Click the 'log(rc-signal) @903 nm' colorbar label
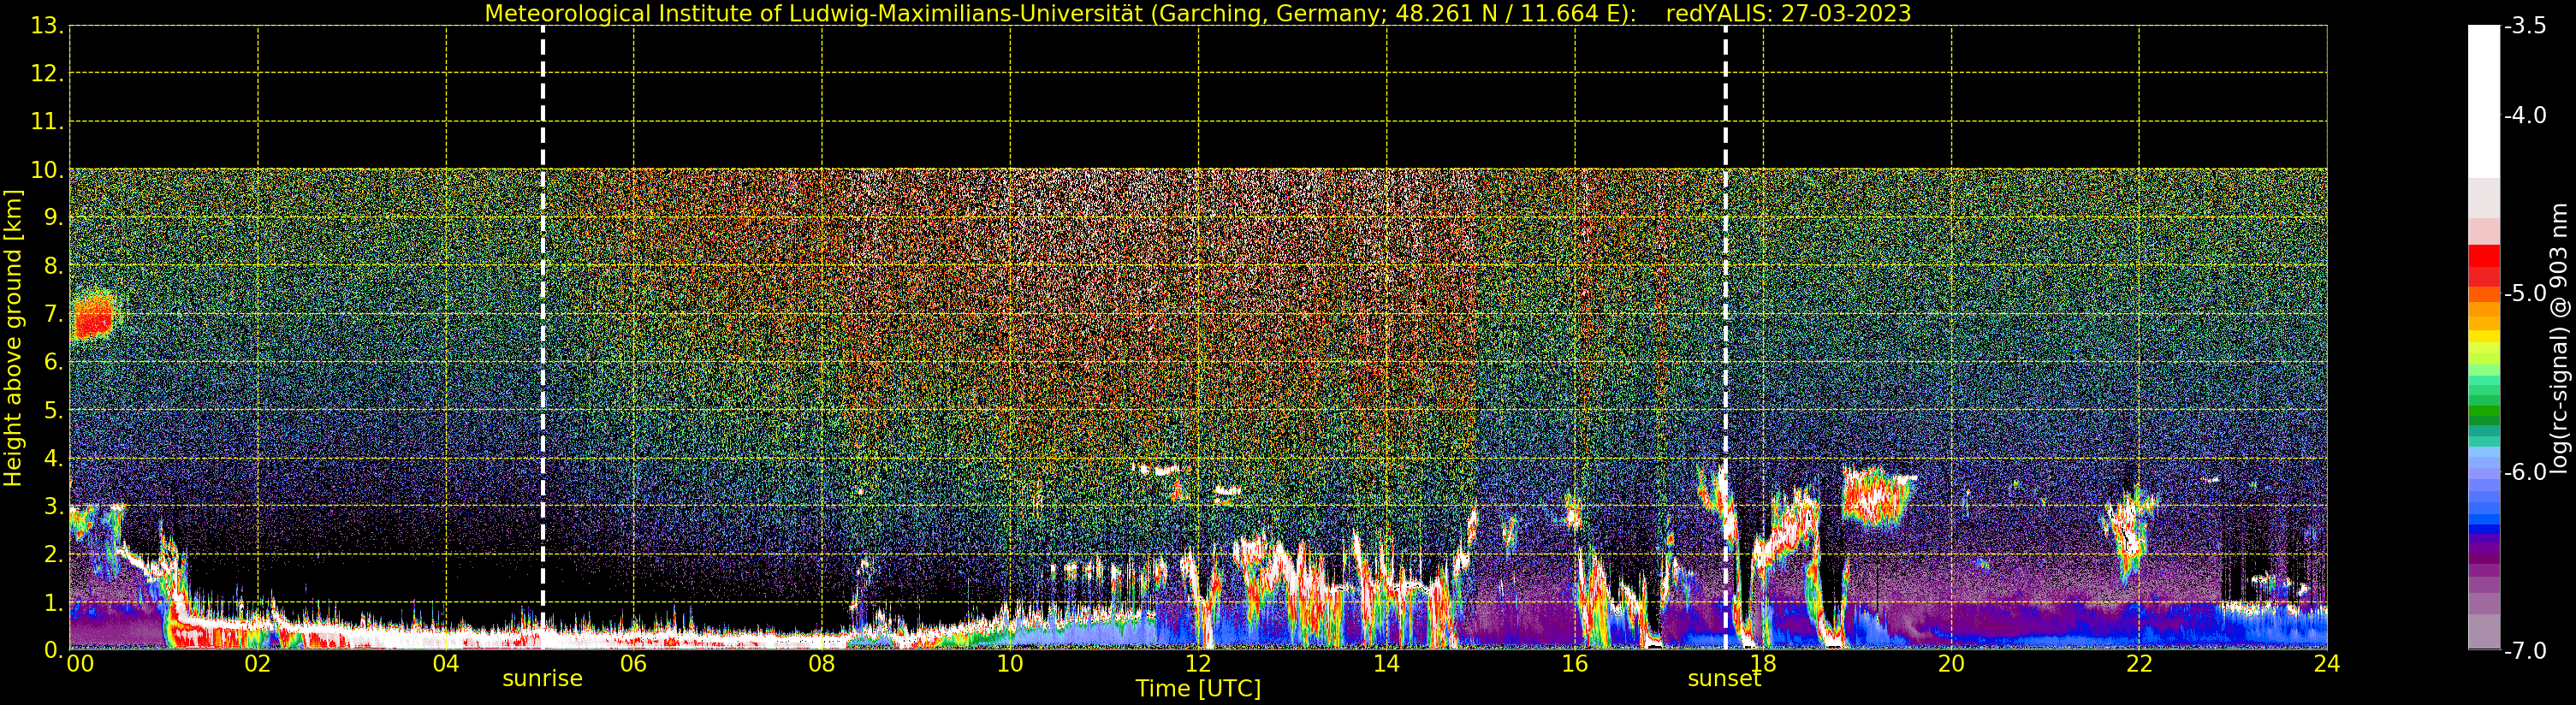The width and height of the screenshot is (2576, 705). (2561, 338)
